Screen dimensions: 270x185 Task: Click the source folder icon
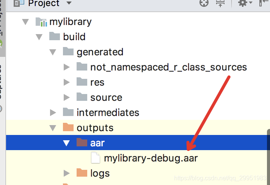click(82, 97)
